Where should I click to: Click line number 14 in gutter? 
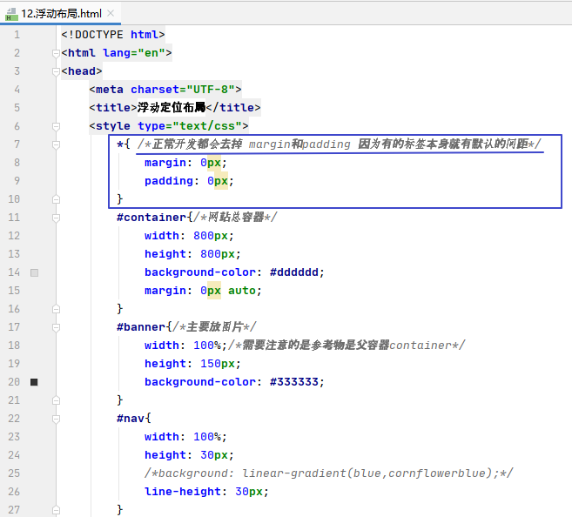click(14, 272)
